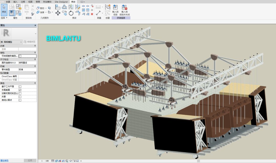Click the 1 : 100 view scale
Image resolution: width=276 pixels, height=163 pixels.
tap(45, 161)
